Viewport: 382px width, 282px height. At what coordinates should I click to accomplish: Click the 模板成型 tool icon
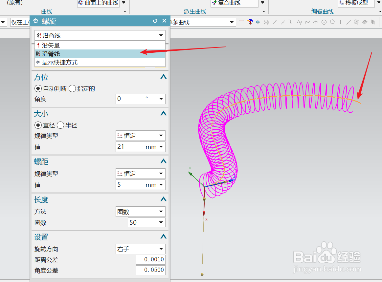pyautogui.click(x=342, y=3)
